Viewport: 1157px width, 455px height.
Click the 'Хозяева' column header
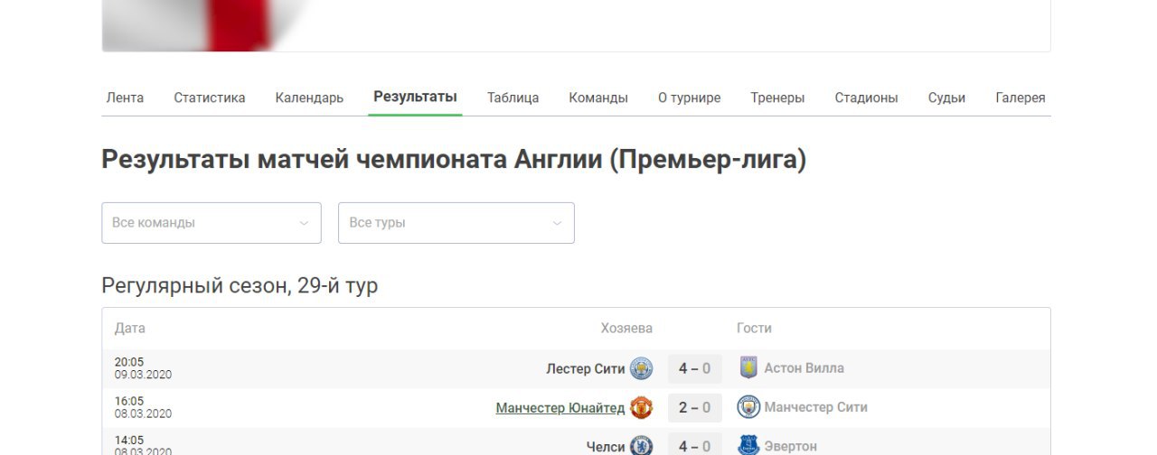[626, 328]
